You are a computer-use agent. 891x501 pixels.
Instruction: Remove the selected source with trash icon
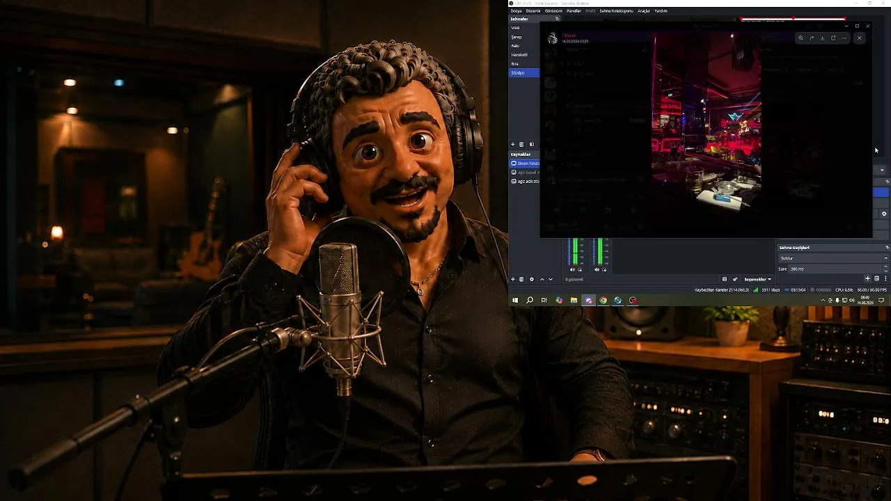coord(521,280)
